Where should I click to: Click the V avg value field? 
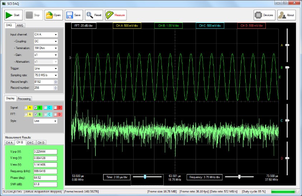[x=45, y=158]
